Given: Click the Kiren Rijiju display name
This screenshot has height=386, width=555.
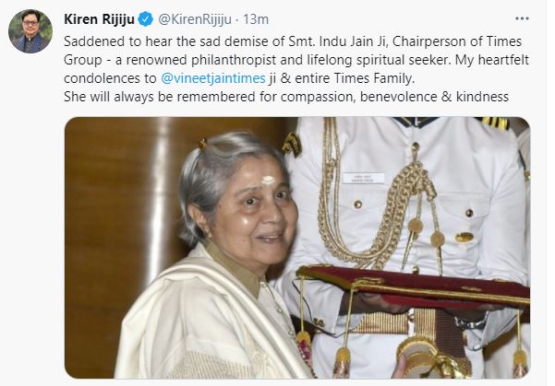Looking at the screenshot, I should [x=99, y=19].
